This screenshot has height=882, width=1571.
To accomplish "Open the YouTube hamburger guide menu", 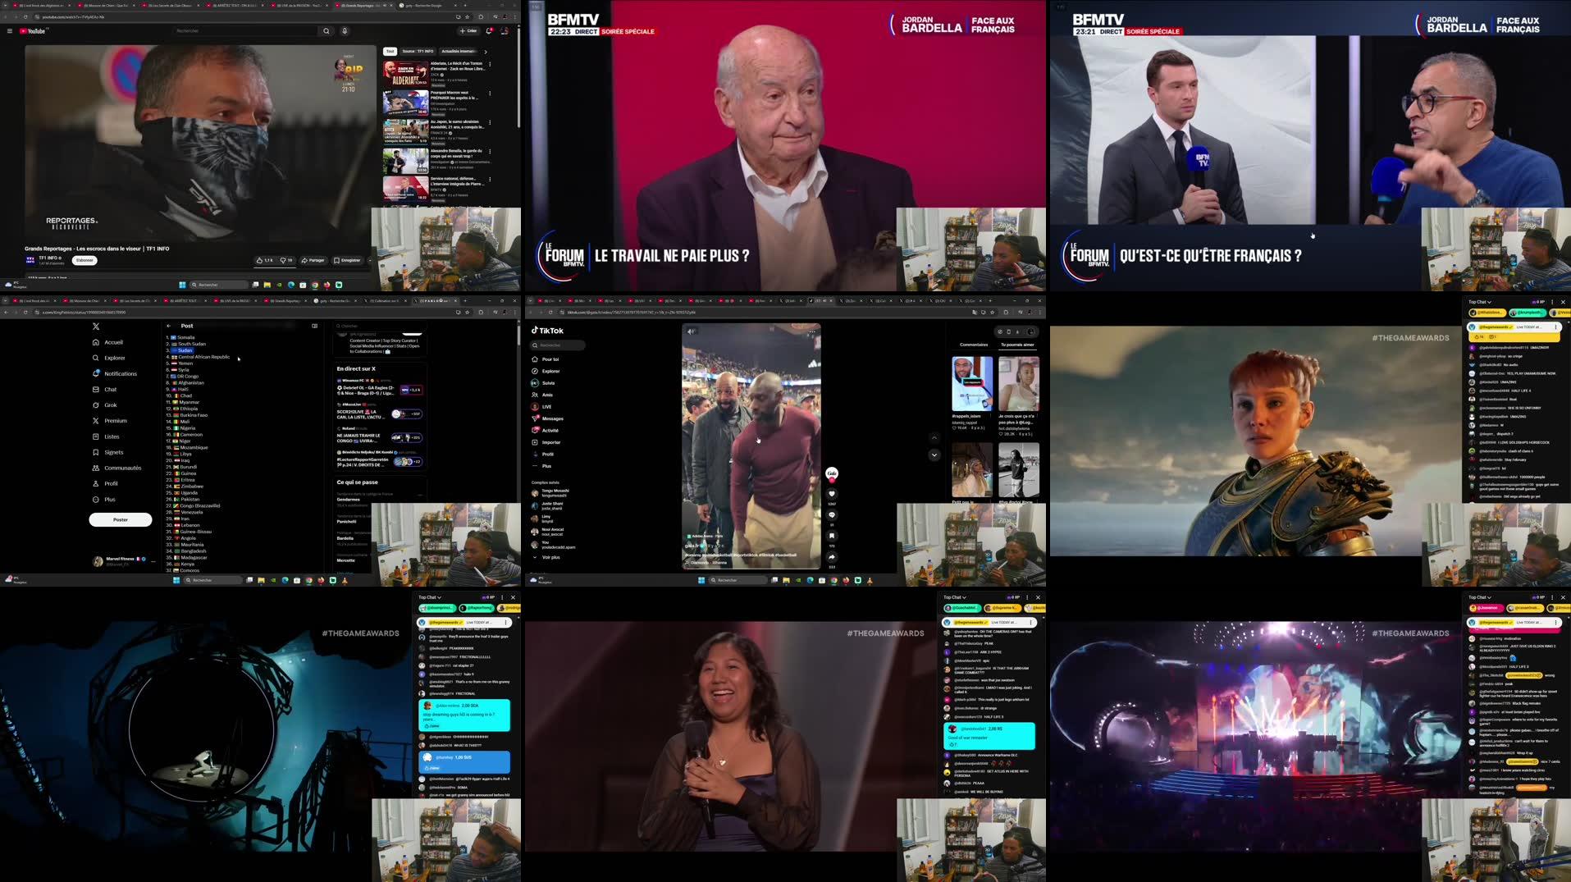I will click(10, 31).
